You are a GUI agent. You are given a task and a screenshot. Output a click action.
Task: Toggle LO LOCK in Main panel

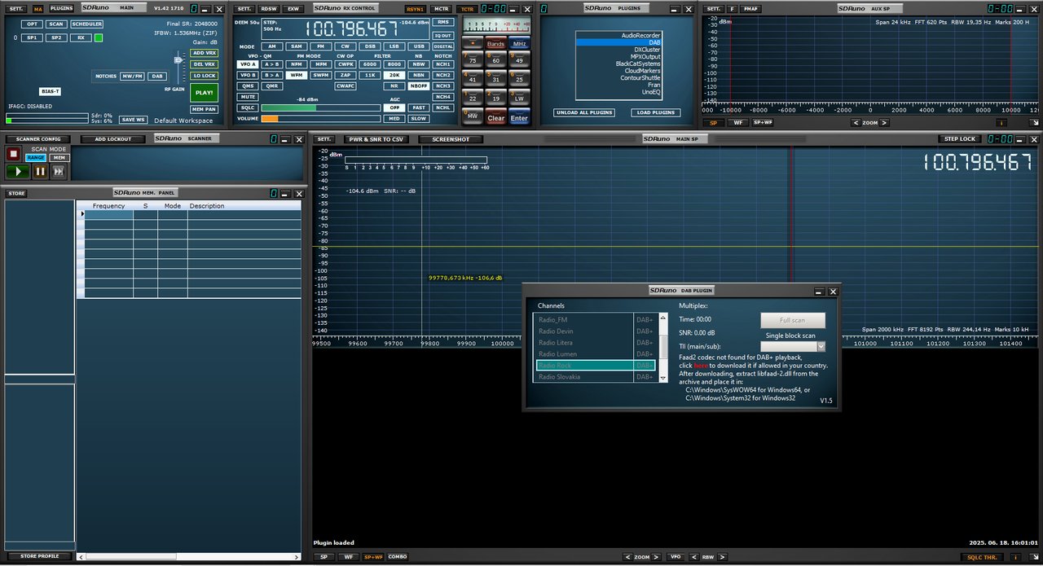point(205,76)
